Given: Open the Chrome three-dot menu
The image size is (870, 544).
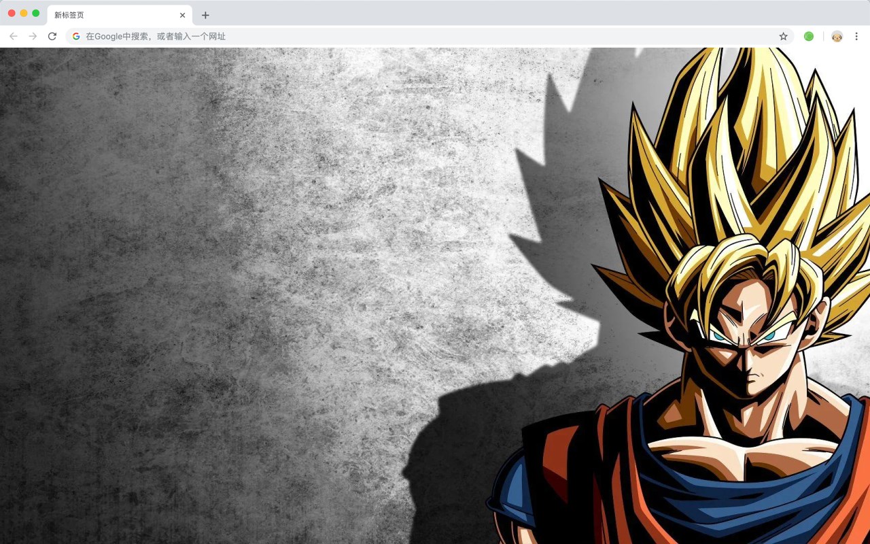Looking at the screenshot, I should 856,36.
